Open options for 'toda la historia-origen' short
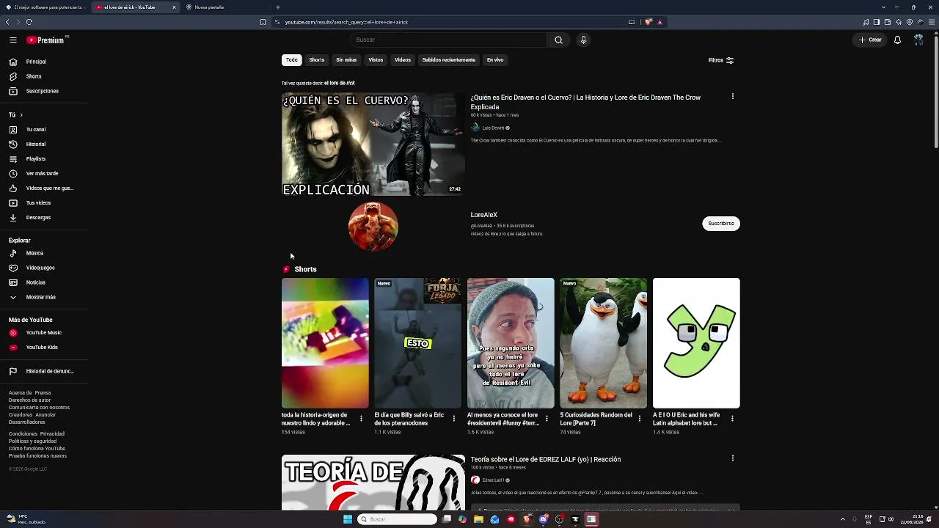The width and height of the screenshot is (939, 528). tap(361, 418)
